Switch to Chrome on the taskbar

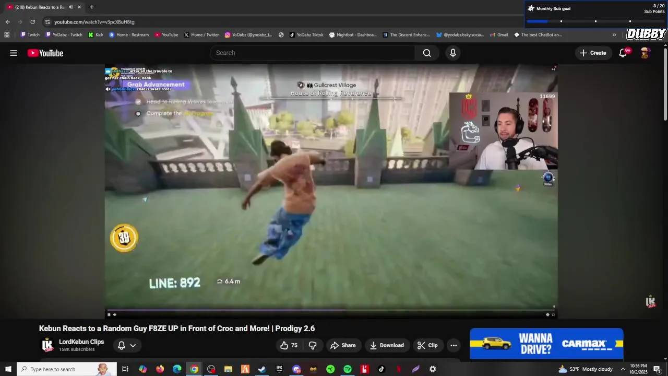pos(194,369)
